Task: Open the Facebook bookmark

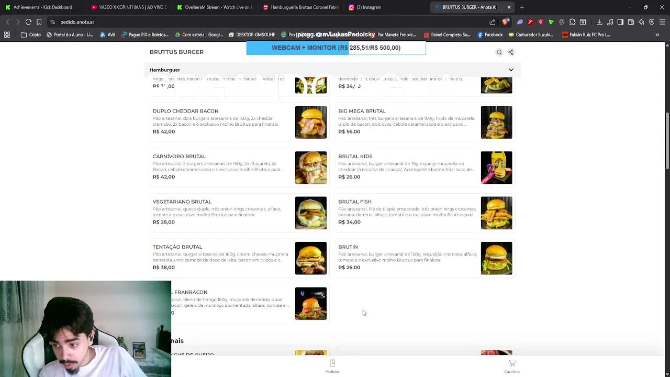Action: [x=489, y=35]
